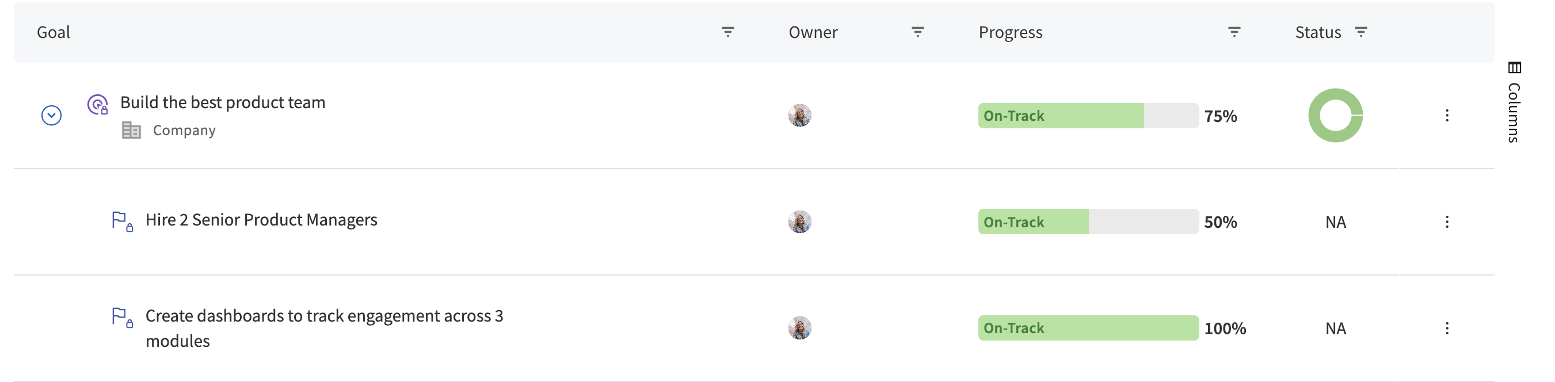Open the Owner column filter

click(917, 32)
